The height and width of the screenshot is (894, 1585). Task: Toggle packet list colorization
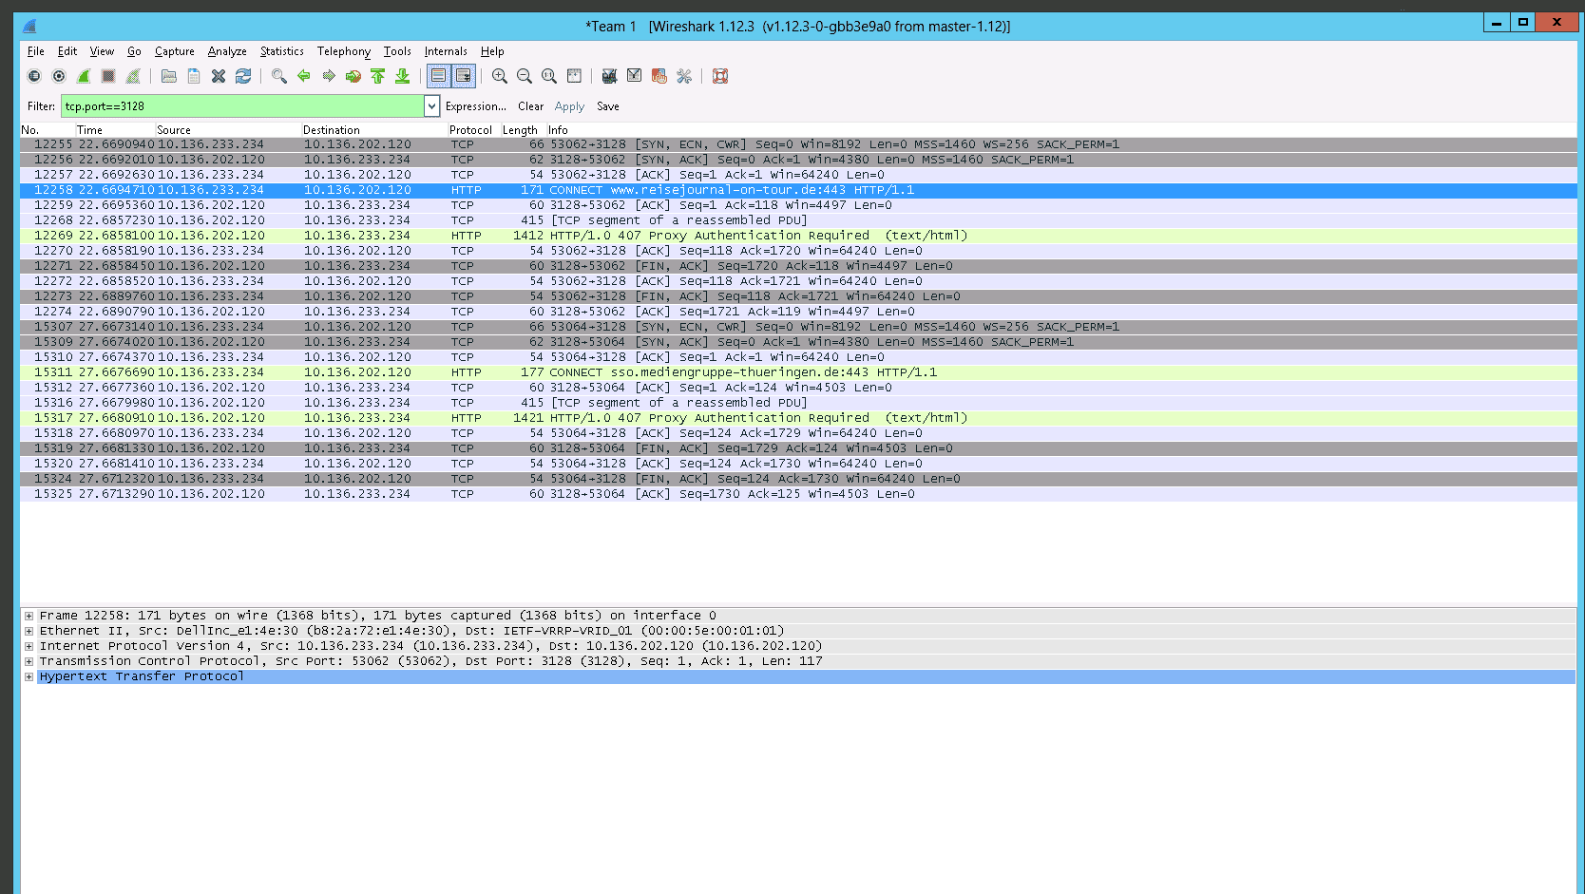coord(438,76)
